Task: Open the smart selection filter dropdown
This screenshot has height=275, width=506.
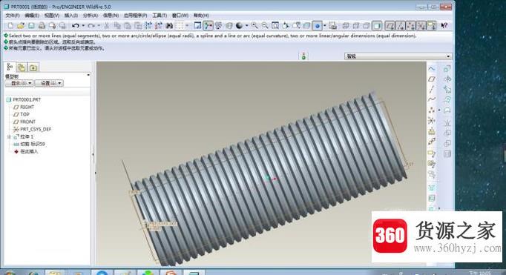Action: 398,56
